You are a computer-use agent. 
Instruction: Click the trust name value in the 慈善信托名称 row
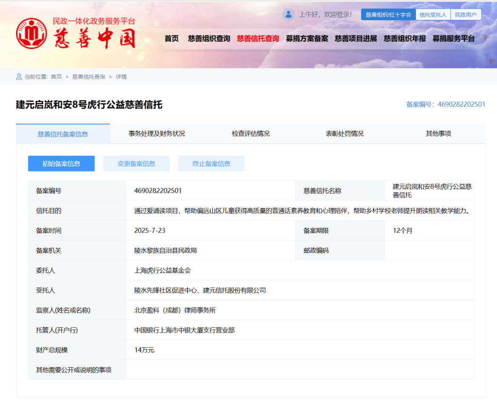[x=432, y=191]
